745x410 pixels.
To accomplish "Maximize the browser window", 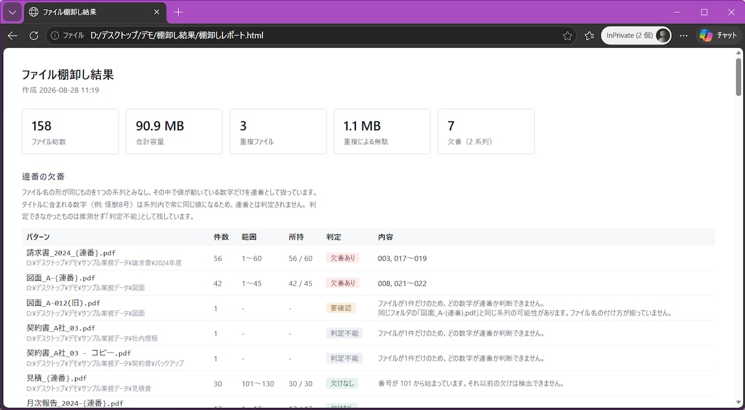I will point(704,12).
